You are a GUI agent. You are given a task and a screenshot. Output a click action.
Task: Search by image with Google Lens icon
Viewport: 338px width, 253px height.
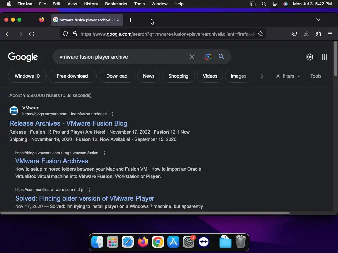[208, 57]
